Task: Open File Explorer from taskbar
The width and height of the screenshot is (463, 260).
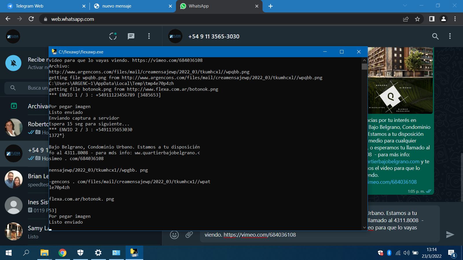Action: [x=44, y=253]
